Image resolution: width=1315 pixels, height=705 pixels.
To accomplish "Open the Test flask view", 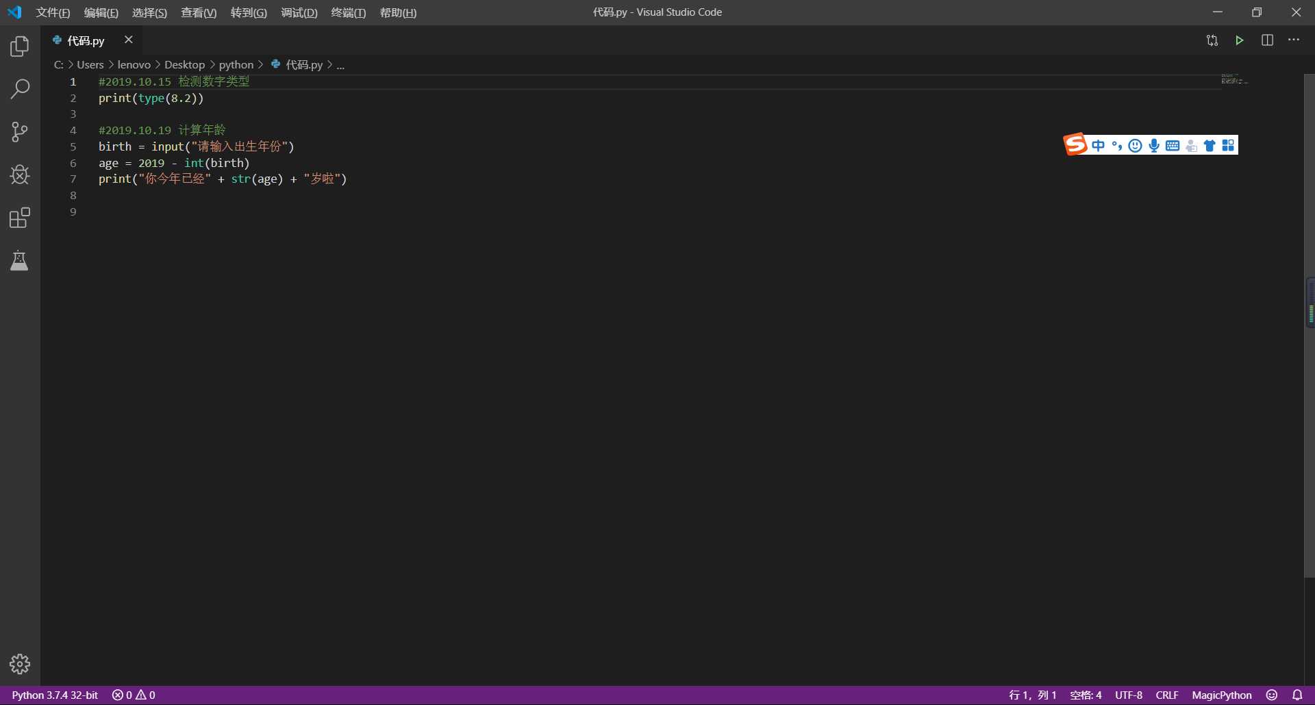I will point(20,261).
